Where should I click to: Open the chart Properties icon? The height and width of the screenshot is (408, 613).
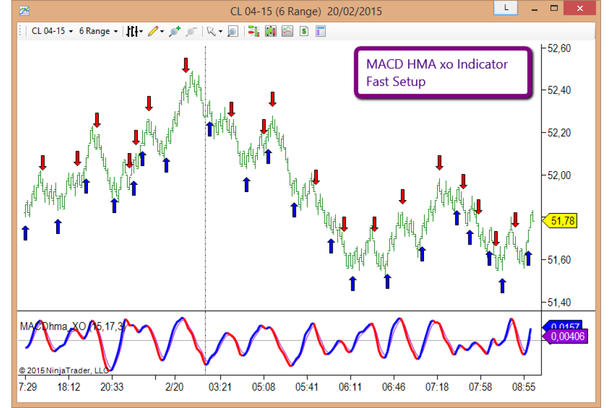tap(321, 31)
